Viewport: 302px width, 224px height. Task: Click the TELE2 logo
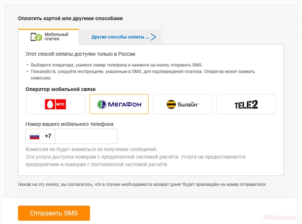(x=246, y=104)
